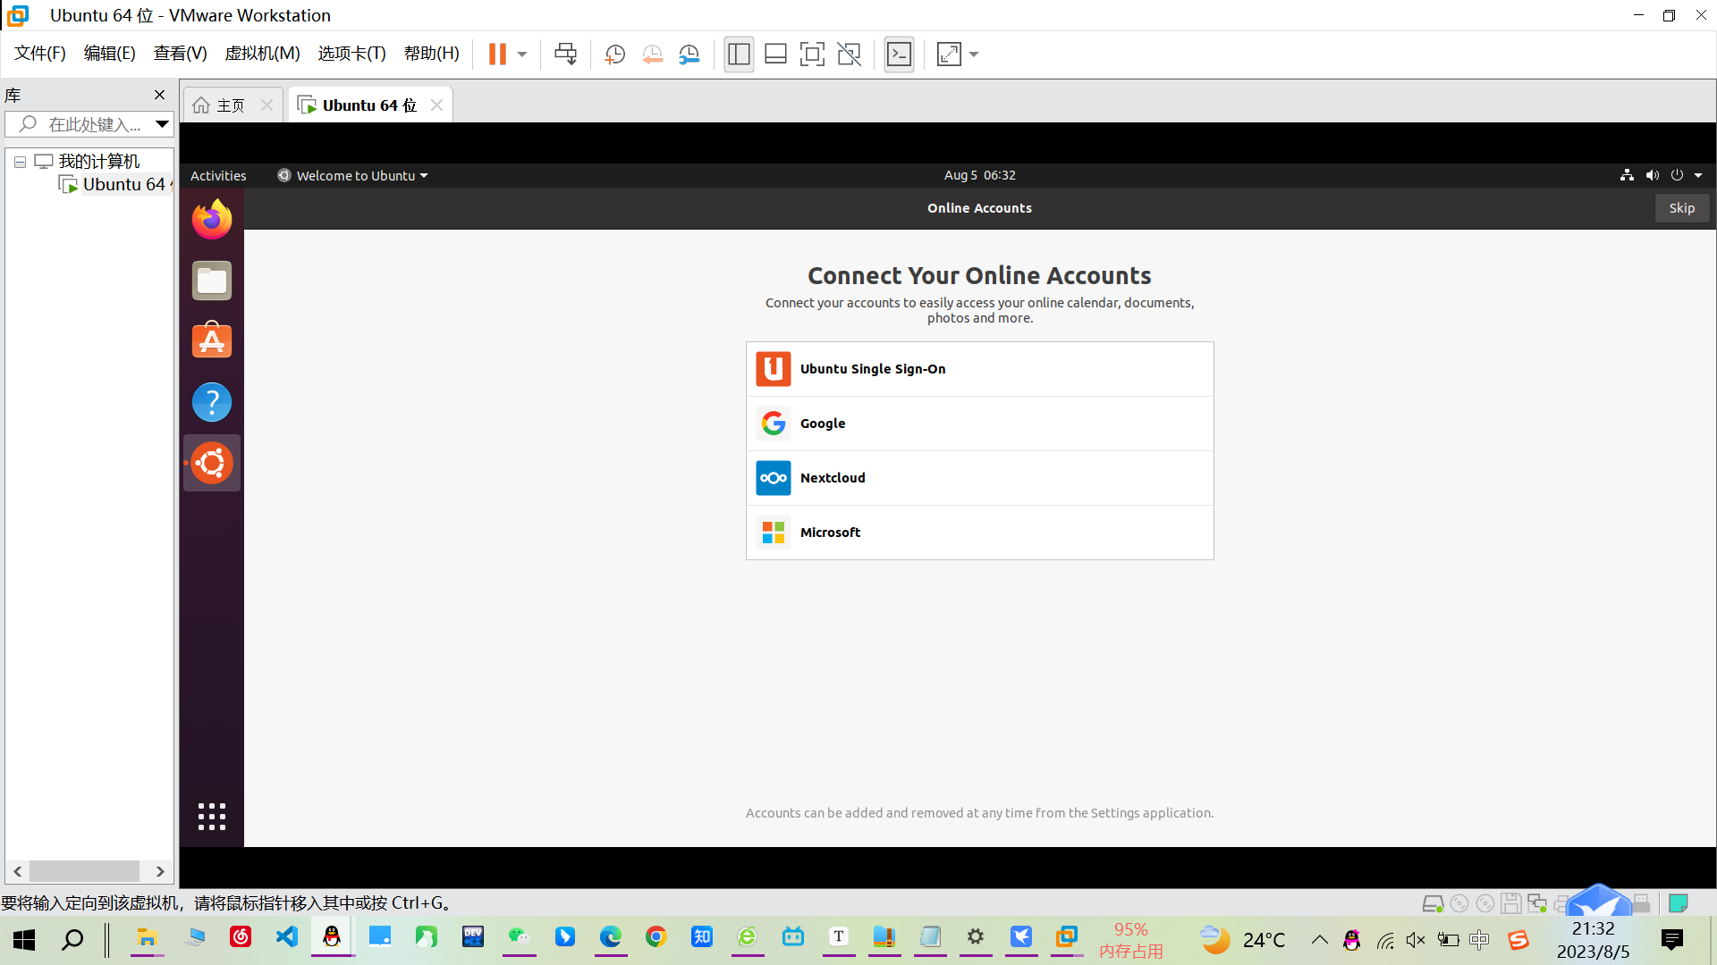Open the 24°C weather widget
Image resolution: width=1717 pixels, height=965 pixels.
point(1243,939)
